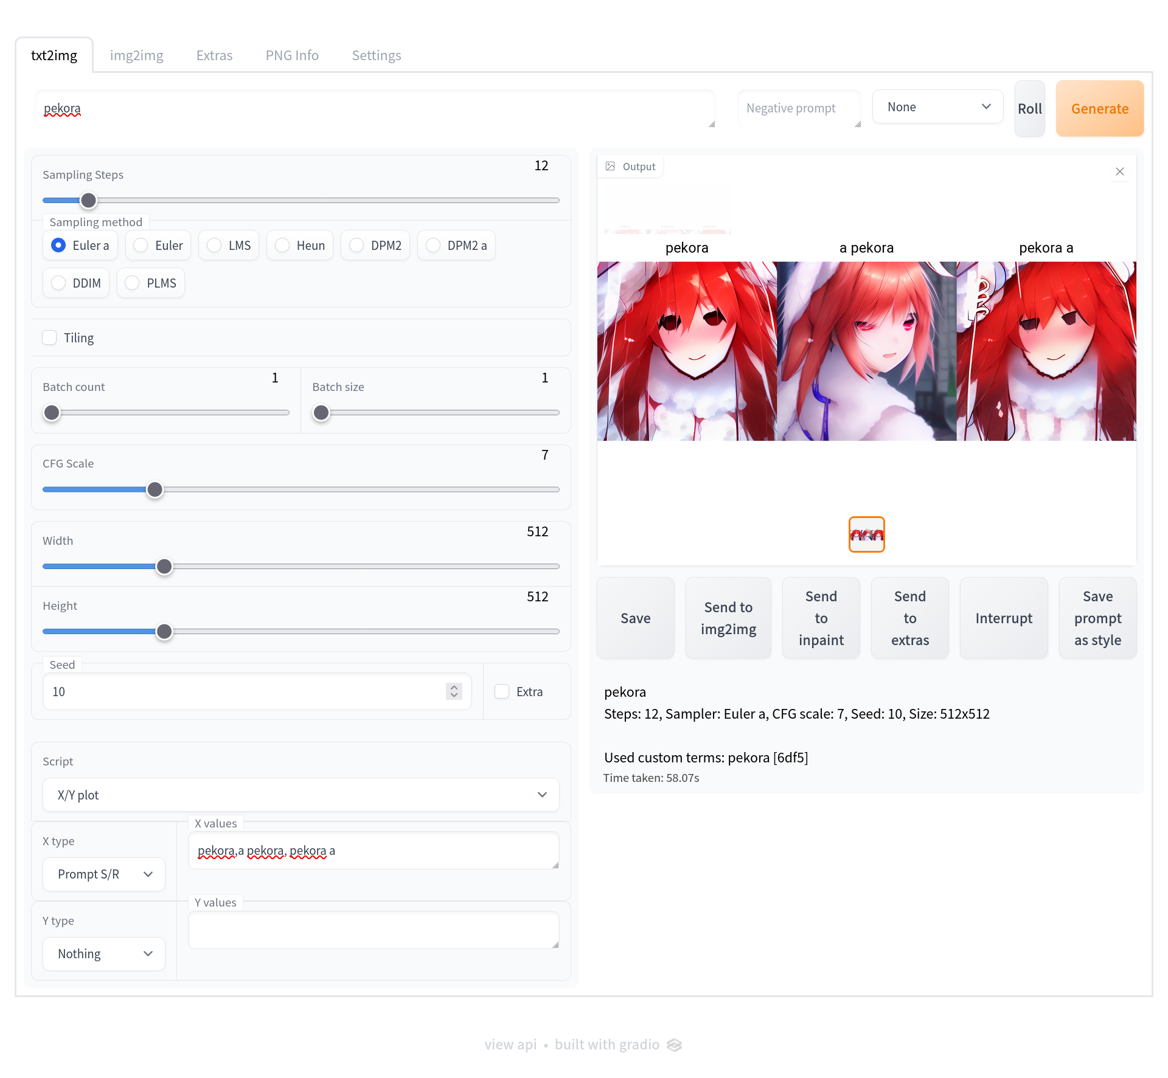Open the PNG Info tab

click(292, 55)
